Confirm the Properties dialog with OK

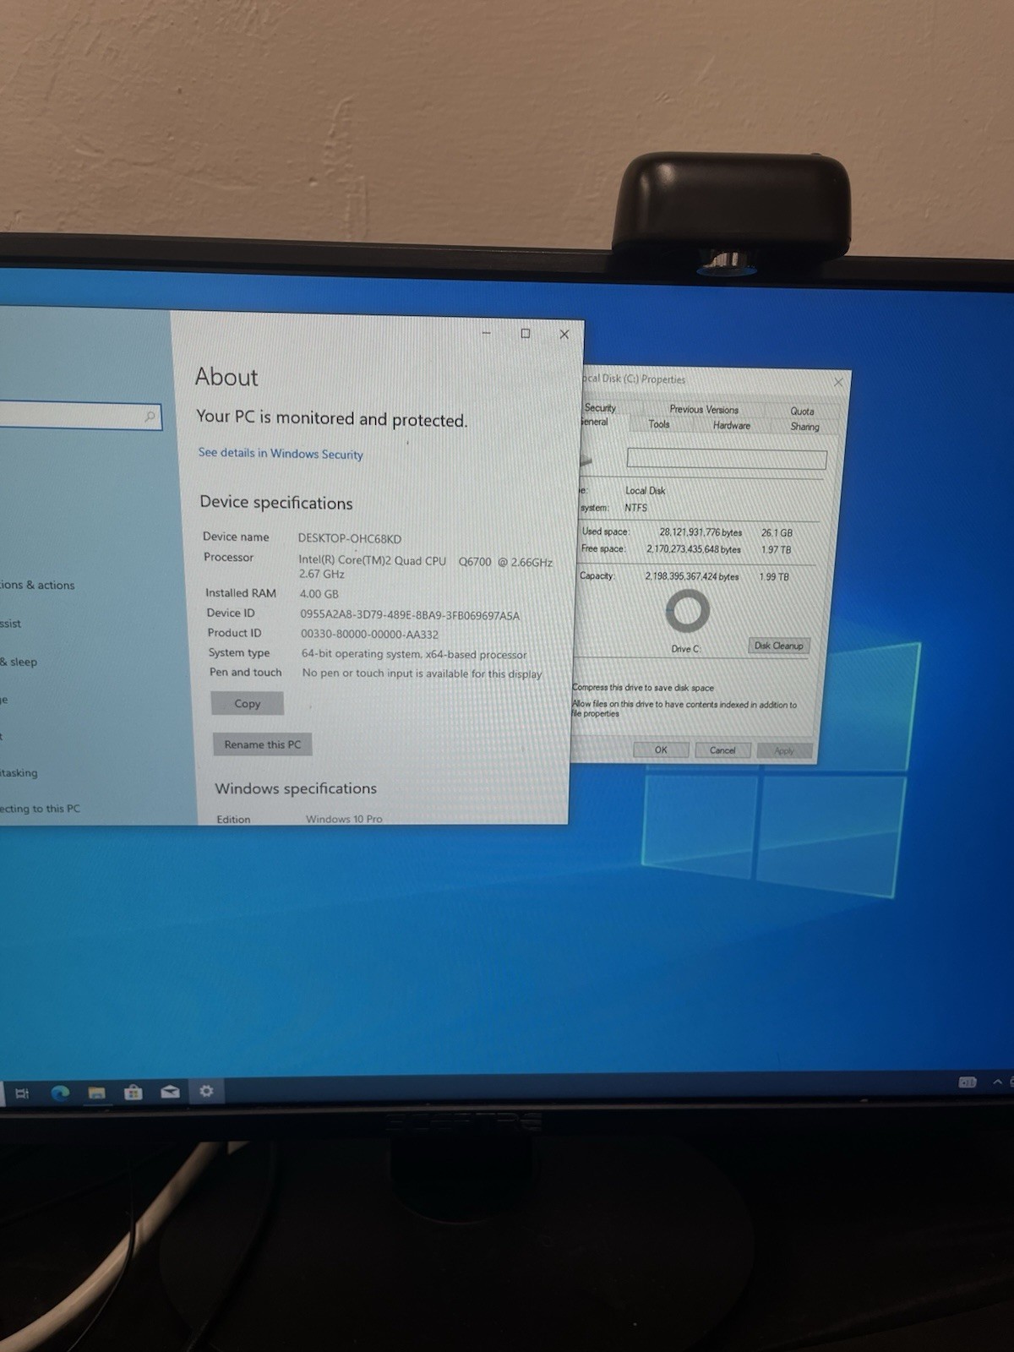click(x=661, y=750)
